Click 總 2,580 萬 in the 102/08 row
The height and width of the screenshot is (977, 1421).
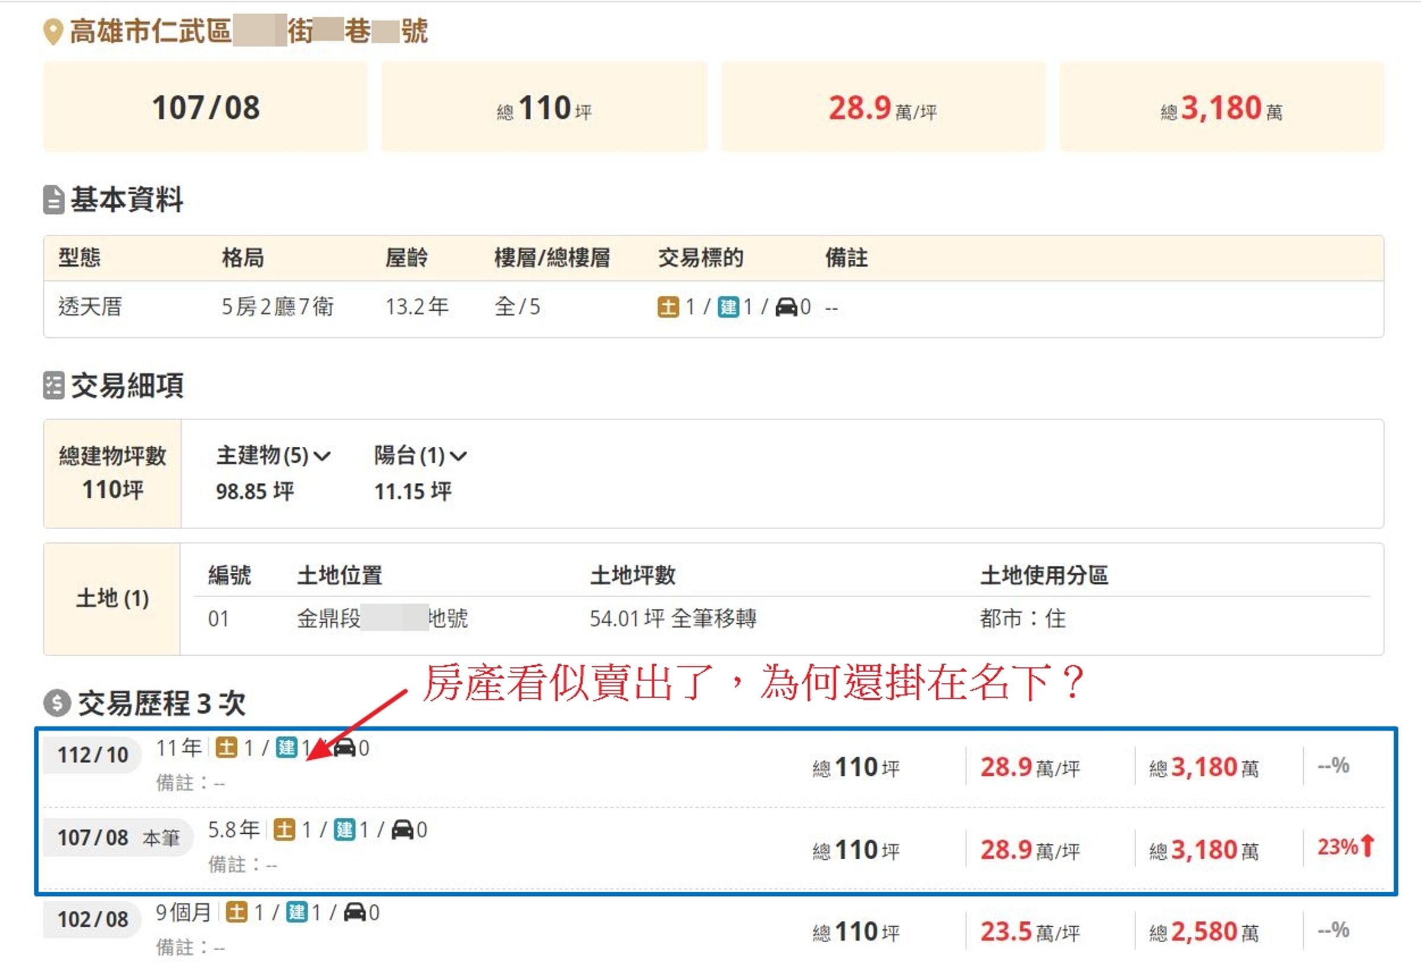pos(1204,931)
